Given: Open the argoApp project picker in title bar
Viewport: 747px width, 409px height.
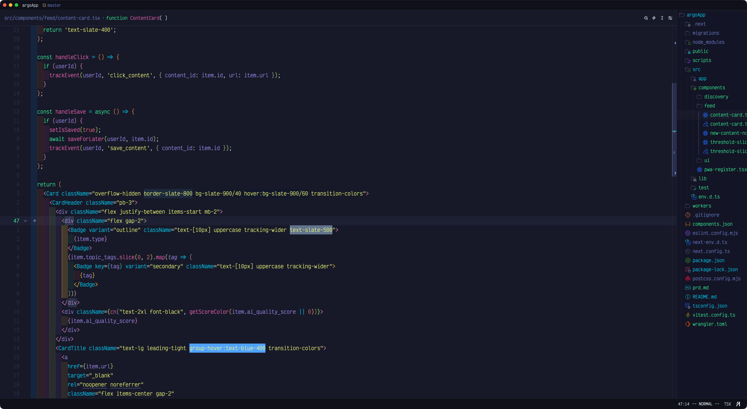Looking at the screenshot, I should [30, 5].
